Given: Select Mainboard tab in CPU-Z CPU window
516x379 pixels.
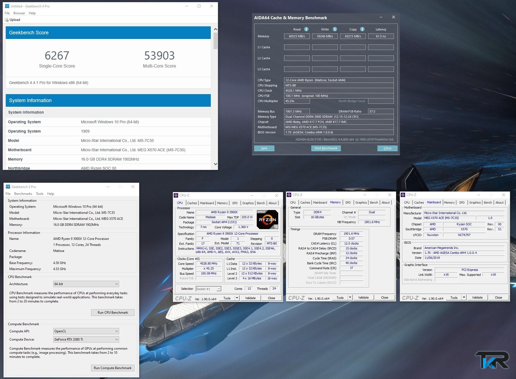Looking at the screenshot, I should [x=207, y=203].
